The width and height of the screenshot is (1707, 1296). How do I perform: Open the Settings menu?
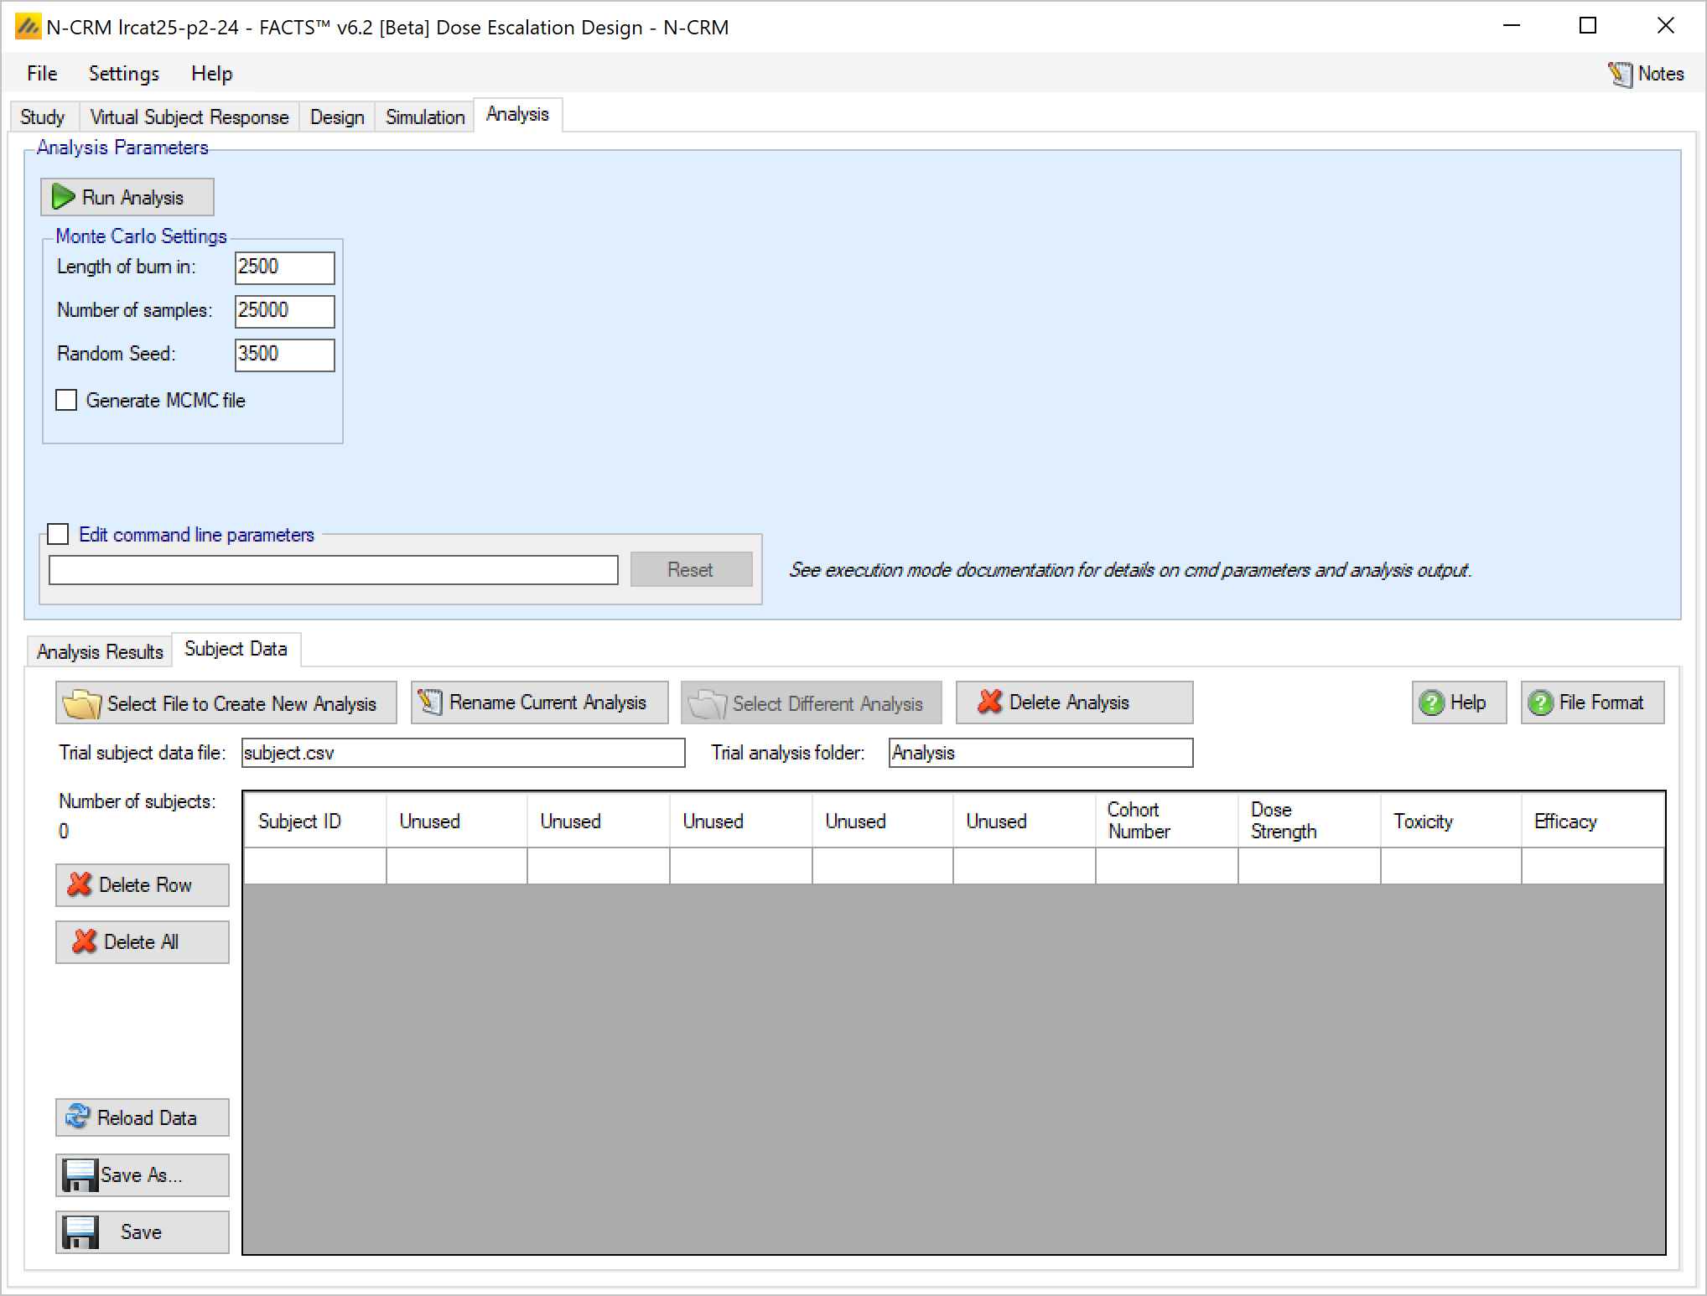point(123,74)
